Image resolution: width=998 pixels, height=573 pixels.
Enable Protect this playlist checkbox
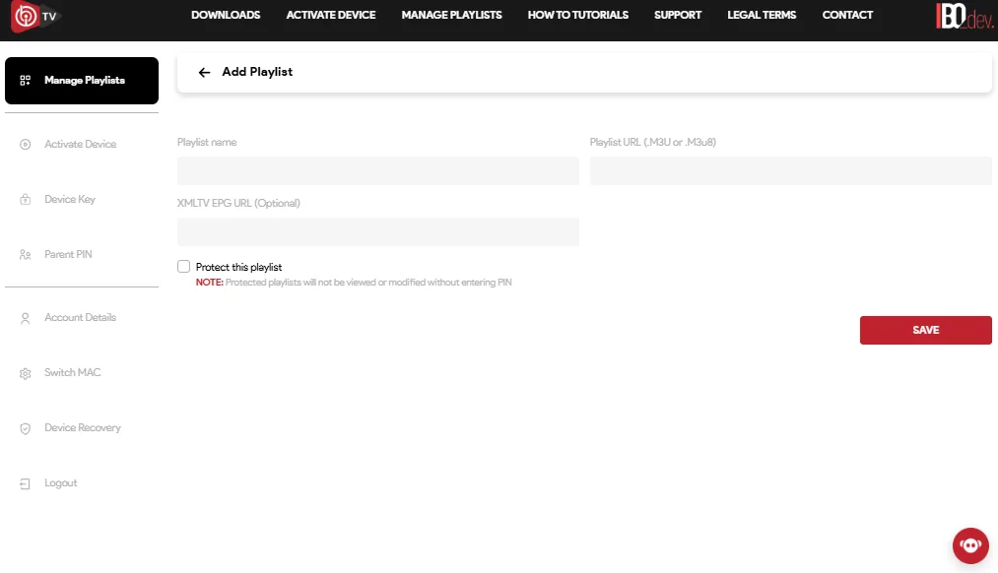183,267
